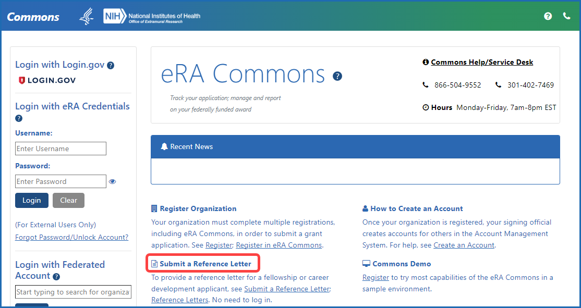
Task: Click phone icon beside 301-402-7469
Action: (499, 85)
